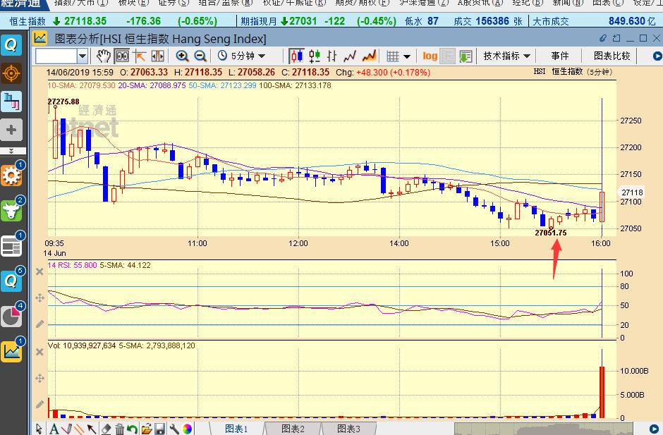Open the symbol code combo box arrow
This screenshot has width=663, height=435.
tap(83, 56)
